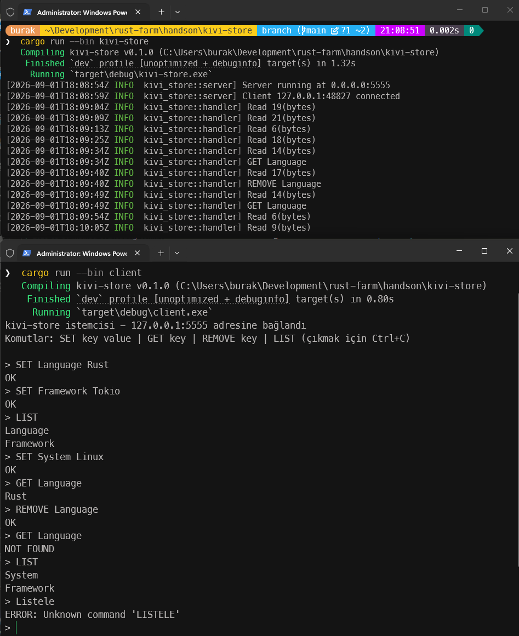Close the bottom Administrator PowerShell tab

[x=138, y=253]
